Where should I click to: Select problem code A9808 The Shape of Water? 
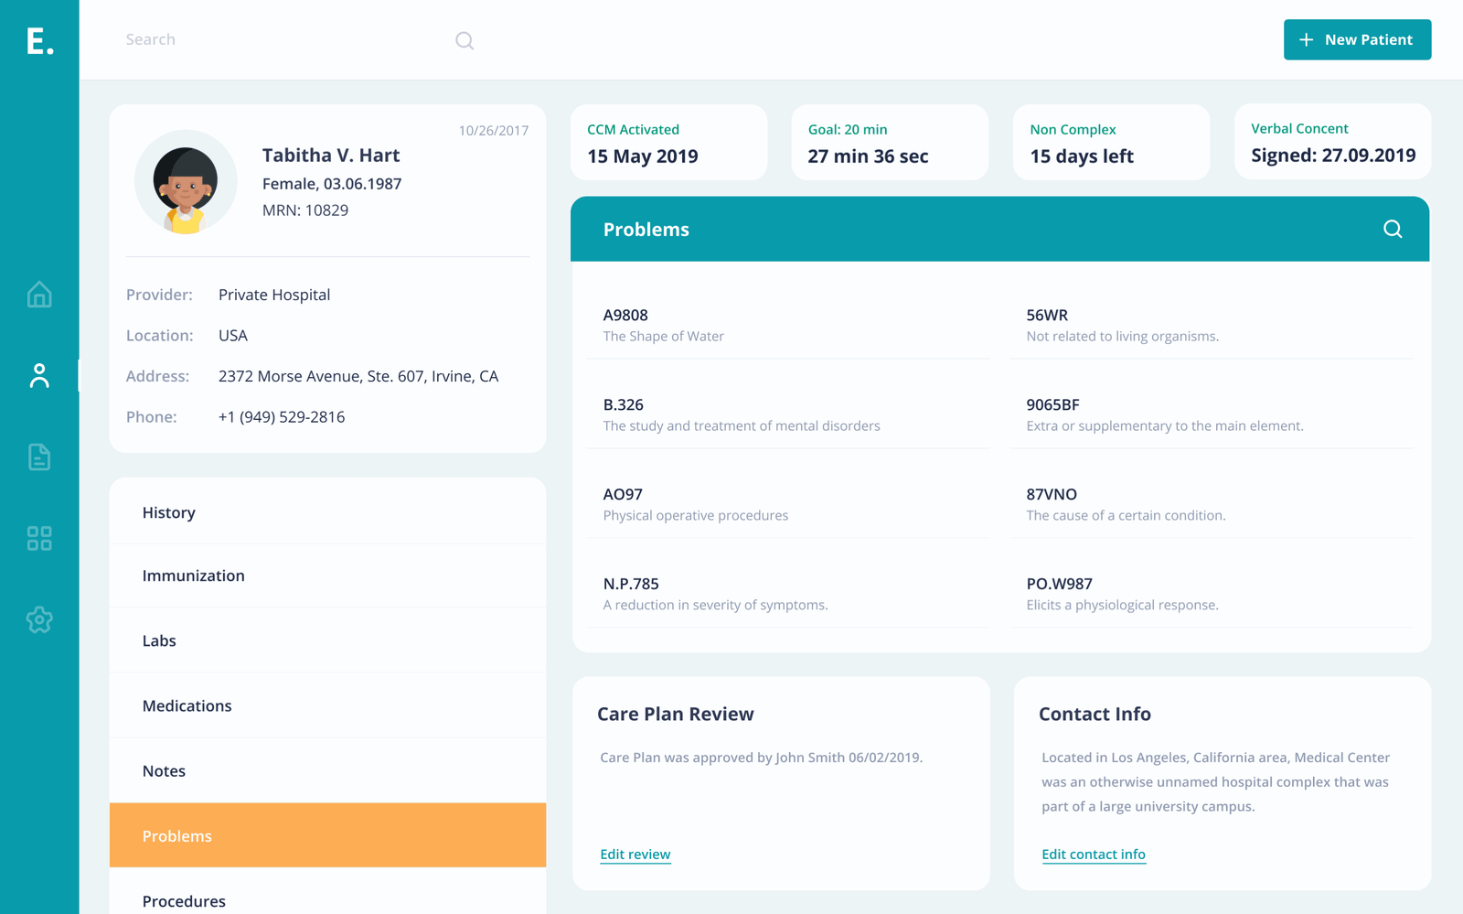pos(664,325)
